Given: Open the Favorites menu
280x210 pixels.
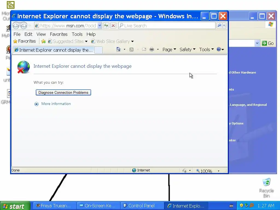Looking at the screenshot, I should [x=59, y=34].
